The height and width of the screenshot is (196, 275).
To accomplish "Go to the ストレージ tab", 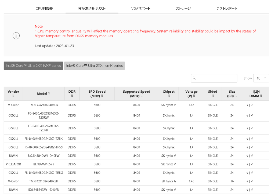I will (183, 9).
